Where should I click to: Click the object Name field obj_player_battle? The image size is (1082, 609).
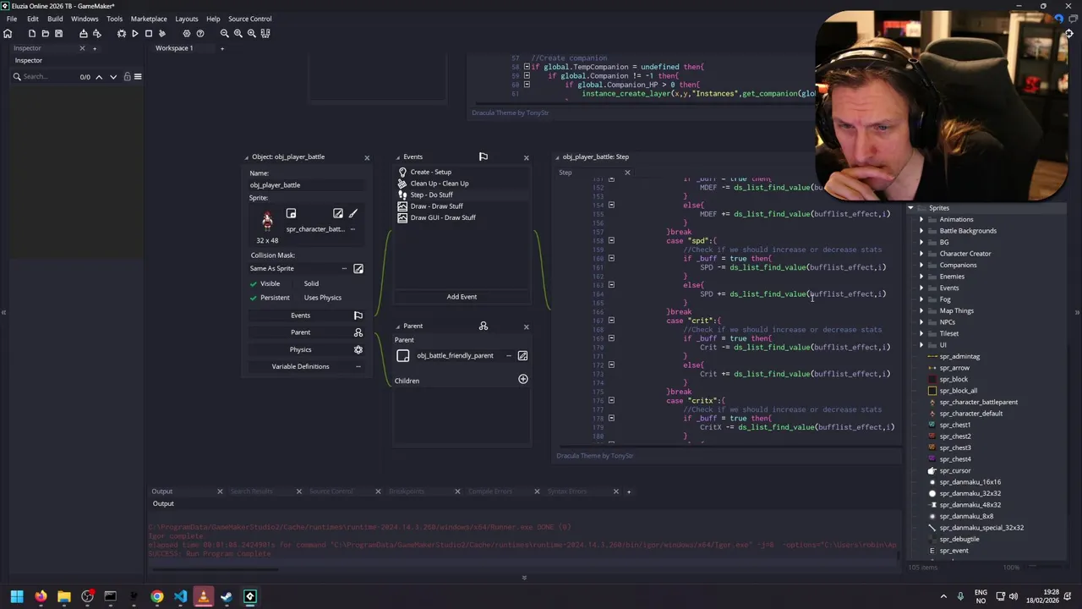pos(306,185)
